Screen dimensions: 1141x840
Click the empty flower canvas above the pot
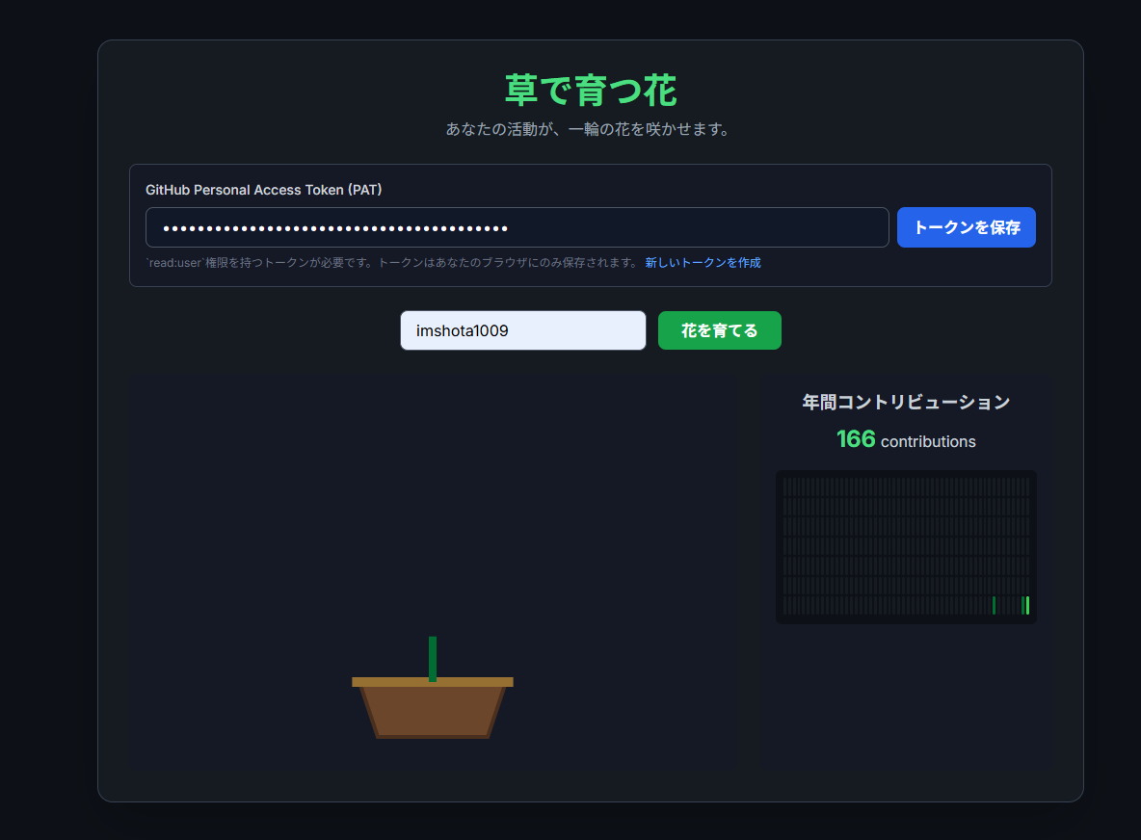[x=434, y=502]
